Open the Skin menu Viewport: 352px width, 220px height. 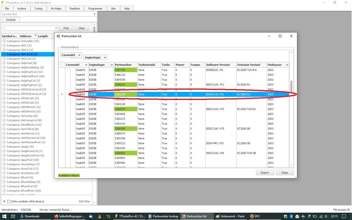(113, 8)
